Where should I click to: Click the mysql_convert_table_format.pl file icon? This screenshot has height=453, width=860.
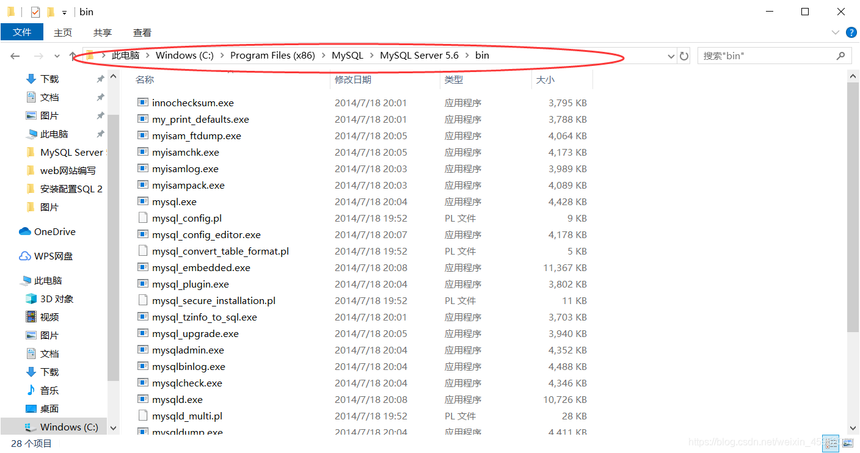pos(143,251)
